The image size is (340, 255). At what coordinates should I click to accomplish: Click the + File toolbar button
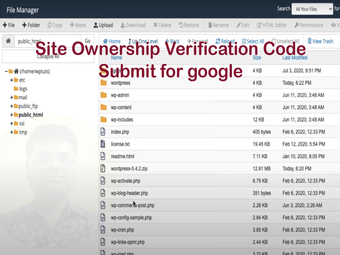[9, 25]
